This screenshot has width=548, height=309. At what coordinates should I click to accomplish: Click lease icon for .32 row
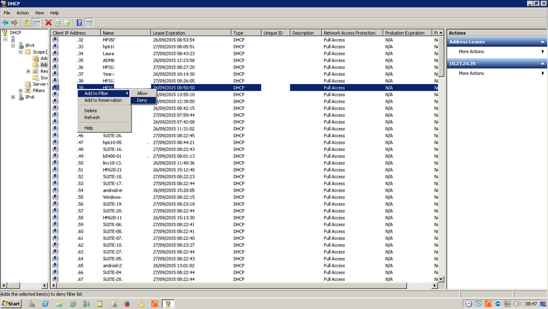55,40
